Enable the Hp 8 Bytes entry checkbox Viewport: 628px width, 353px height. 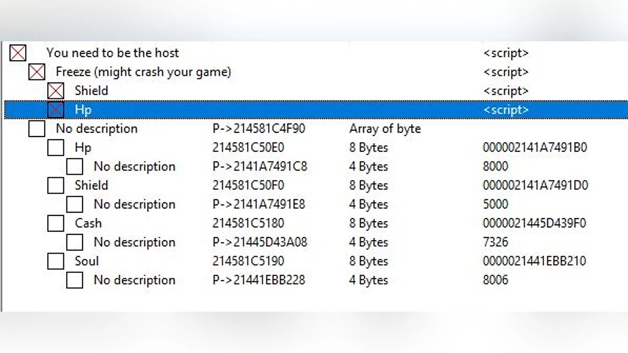[55, 147]
